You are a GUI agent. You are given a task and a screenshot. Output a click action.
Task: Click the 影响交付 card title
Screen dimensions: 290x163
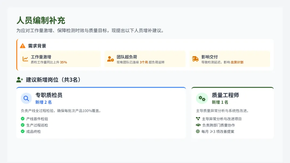209,57
